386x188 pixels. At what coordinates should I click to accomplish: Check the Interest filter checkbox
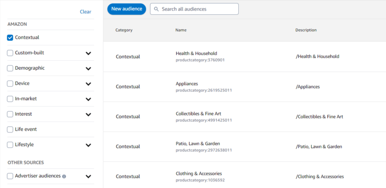(x=10, y=114)
